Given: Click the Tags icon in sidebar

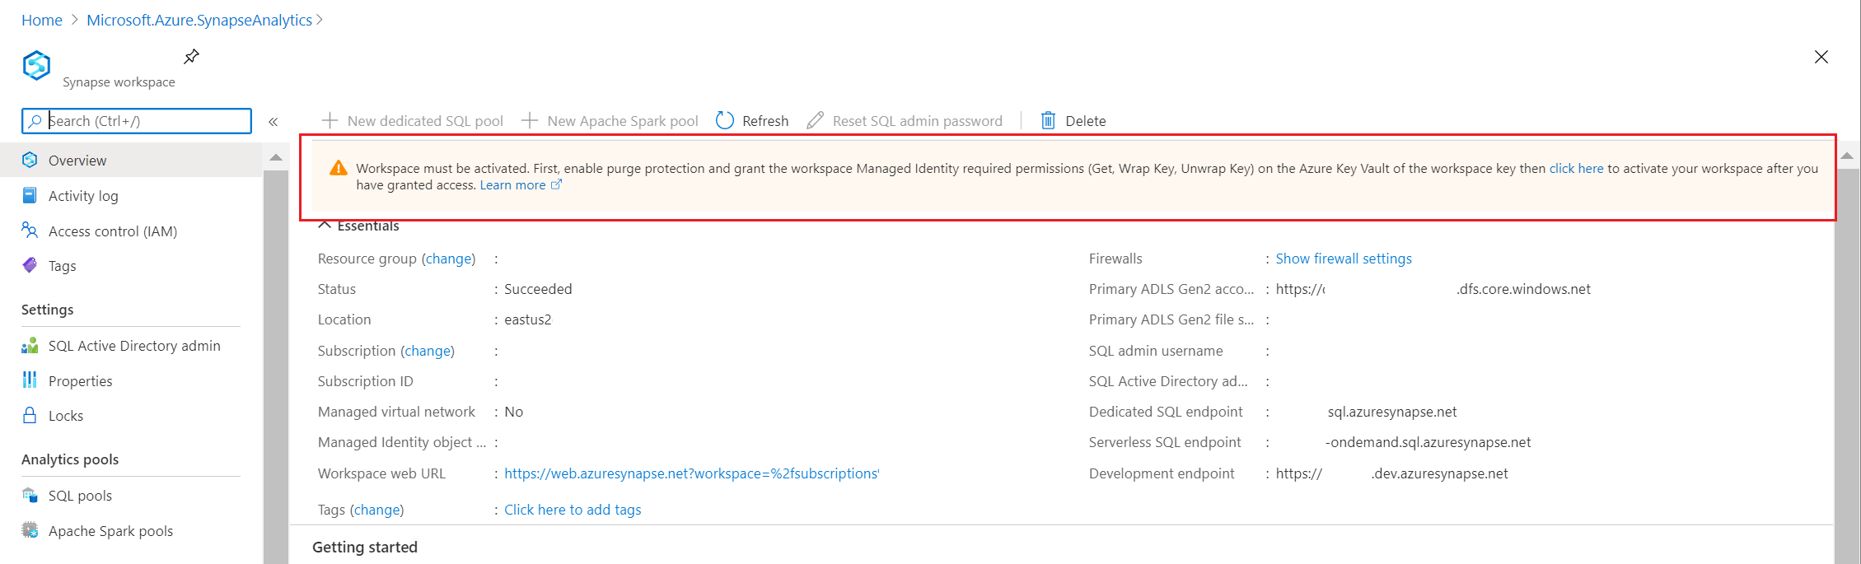Looking at the screenshot, I should pos(30,265).
